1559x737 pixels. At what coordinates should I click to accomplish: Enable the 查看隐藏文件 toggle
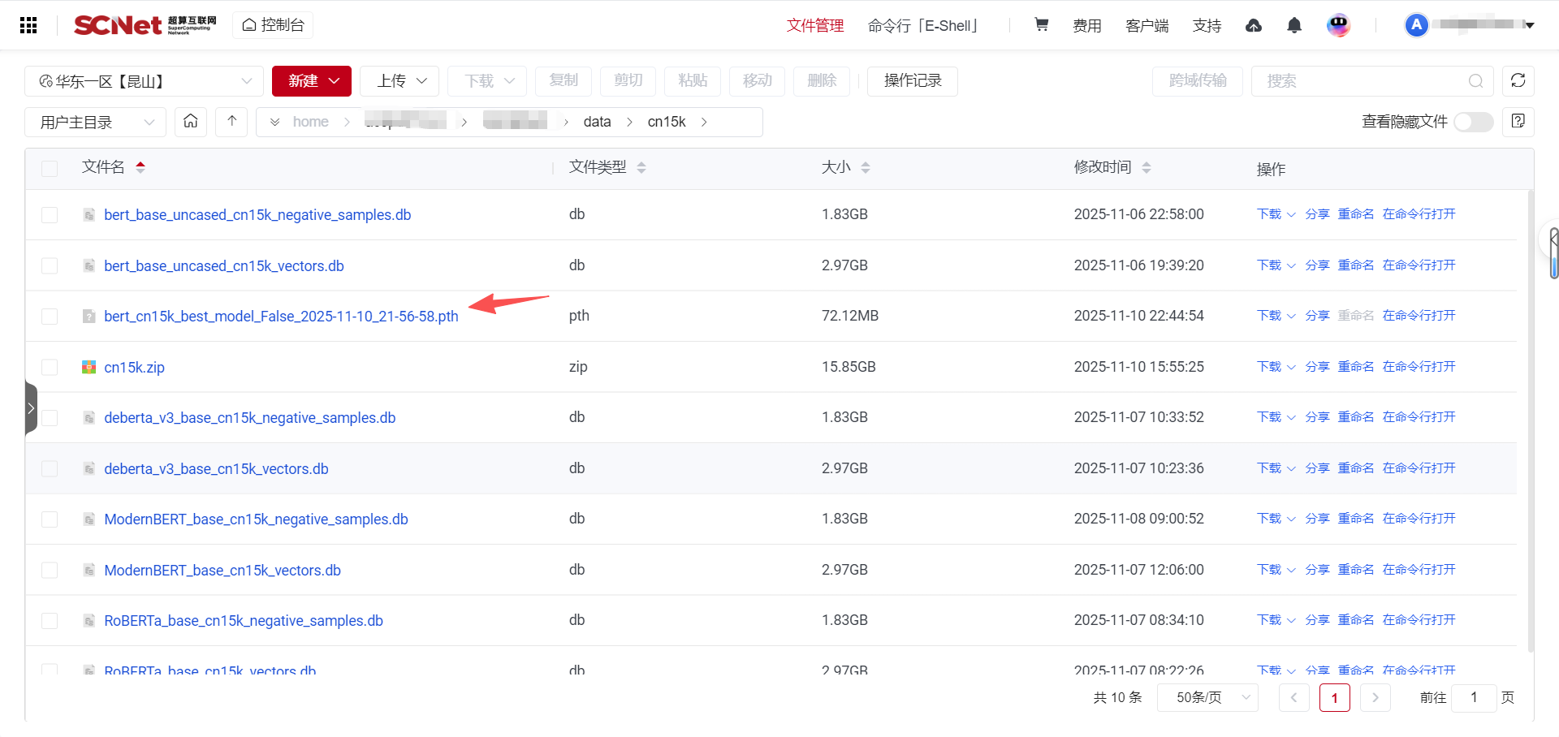[x=1472, y=122]
